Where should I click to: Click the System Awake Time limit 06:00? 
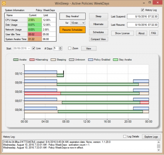point(49,39)
